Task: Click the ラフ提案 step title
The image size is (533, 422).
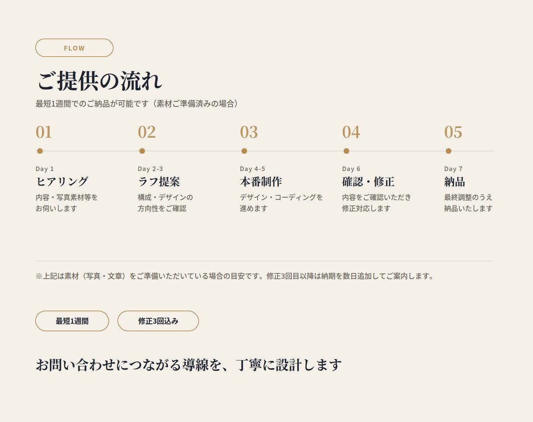Action: click(159, 181)
